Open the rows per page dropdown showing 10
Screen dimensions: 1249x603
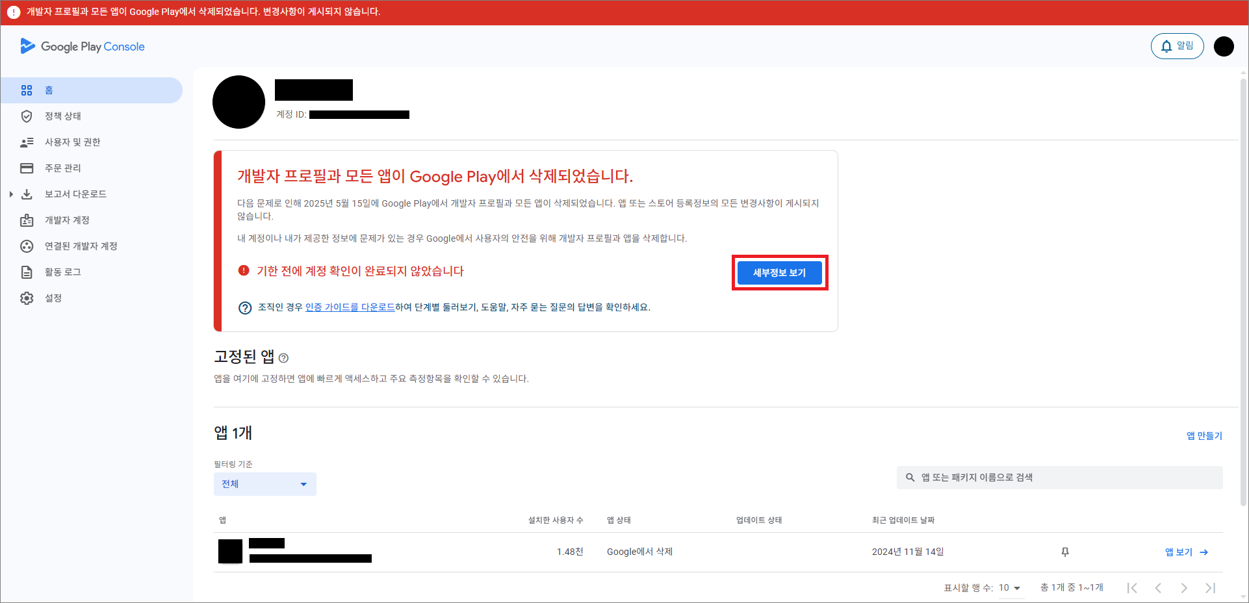pyautogui.click(x=1011, y=588)
